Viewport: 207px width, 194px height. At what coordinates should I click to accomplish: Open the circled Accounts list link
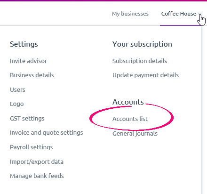click(130, 119)
